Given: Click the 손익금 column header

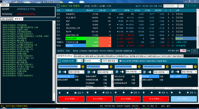Looking at the screenshot, I should click(139, 10).
